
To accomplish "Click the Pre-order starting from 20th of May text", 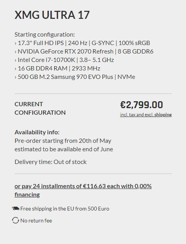I will 63,141.
